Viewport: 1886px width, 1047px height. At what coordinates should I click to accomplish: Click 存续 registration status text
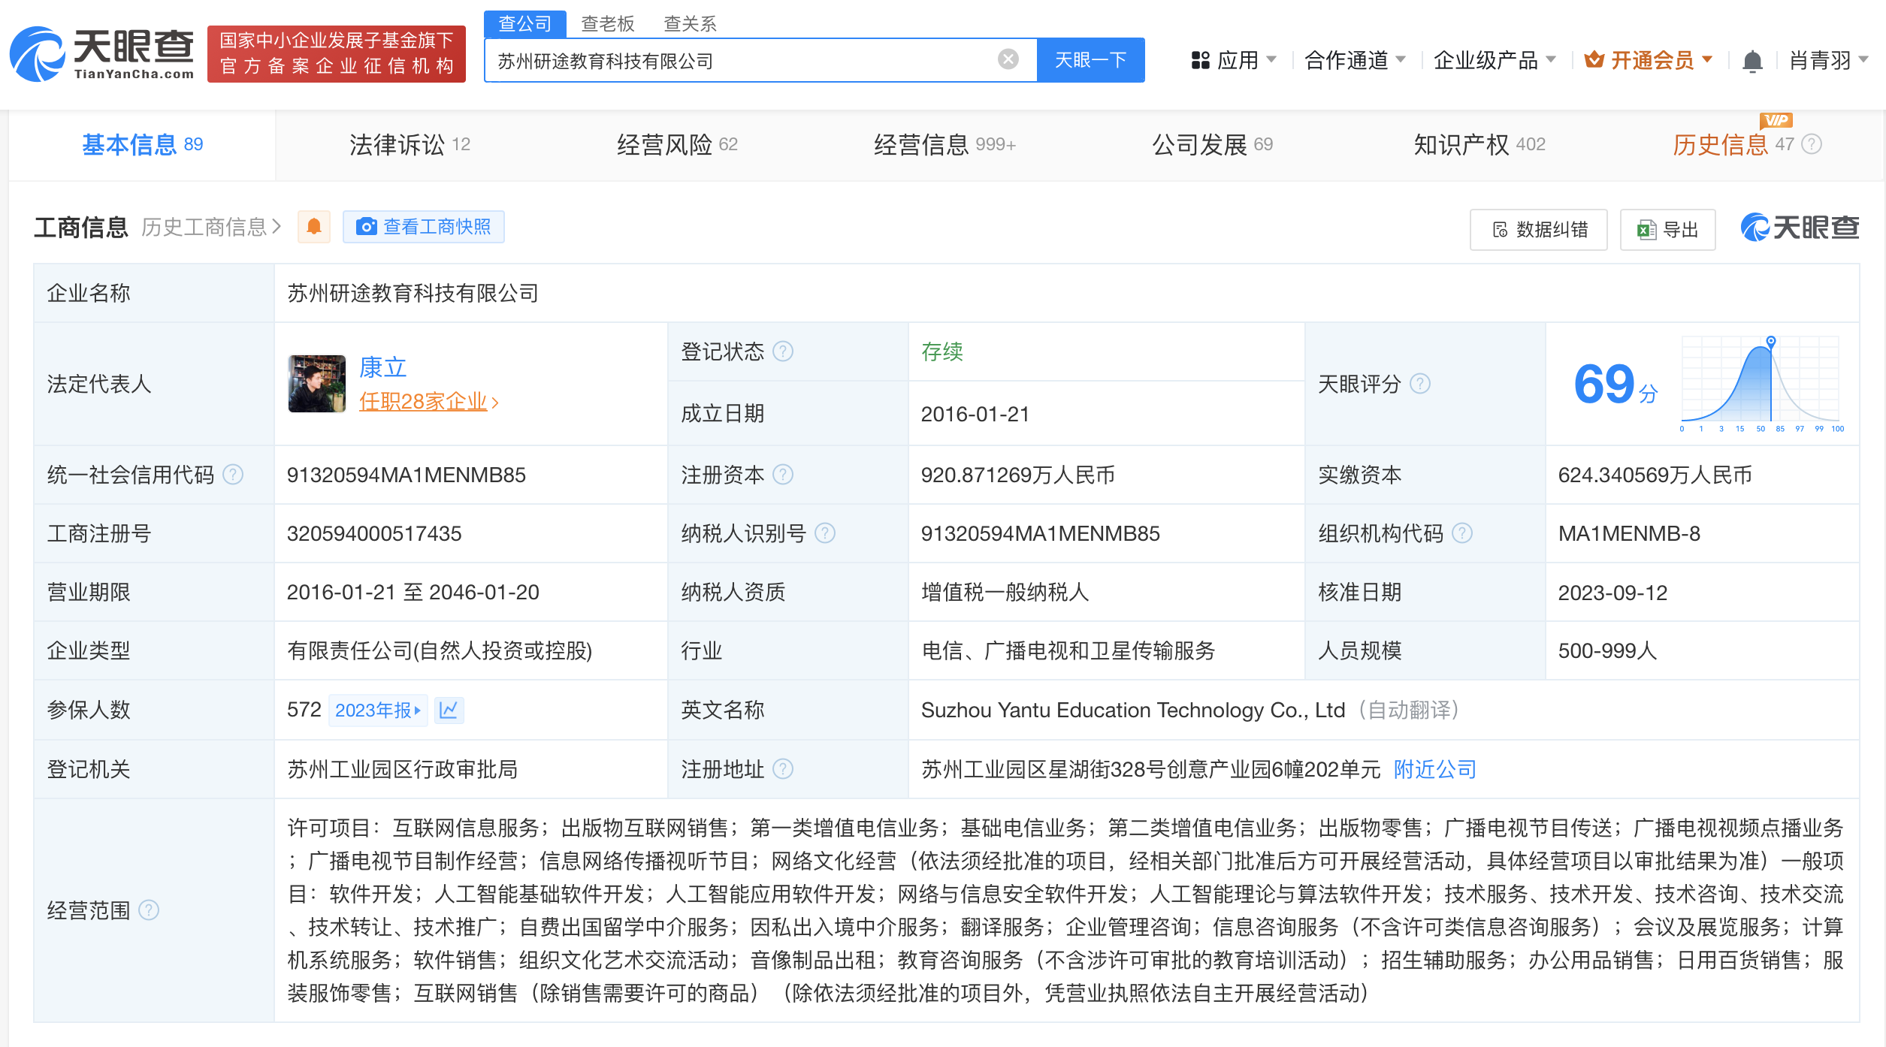(942, 352)
